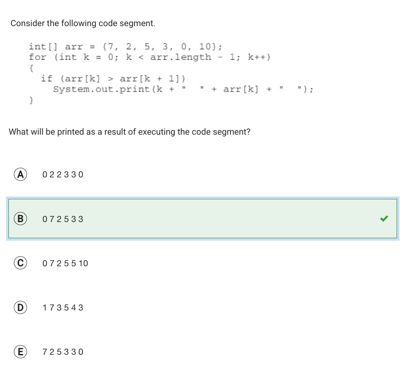Image resolution: width=407 pixels, height=374 pixels.
Task: Select answer choice B radio circle
Action: coord(20,219)
